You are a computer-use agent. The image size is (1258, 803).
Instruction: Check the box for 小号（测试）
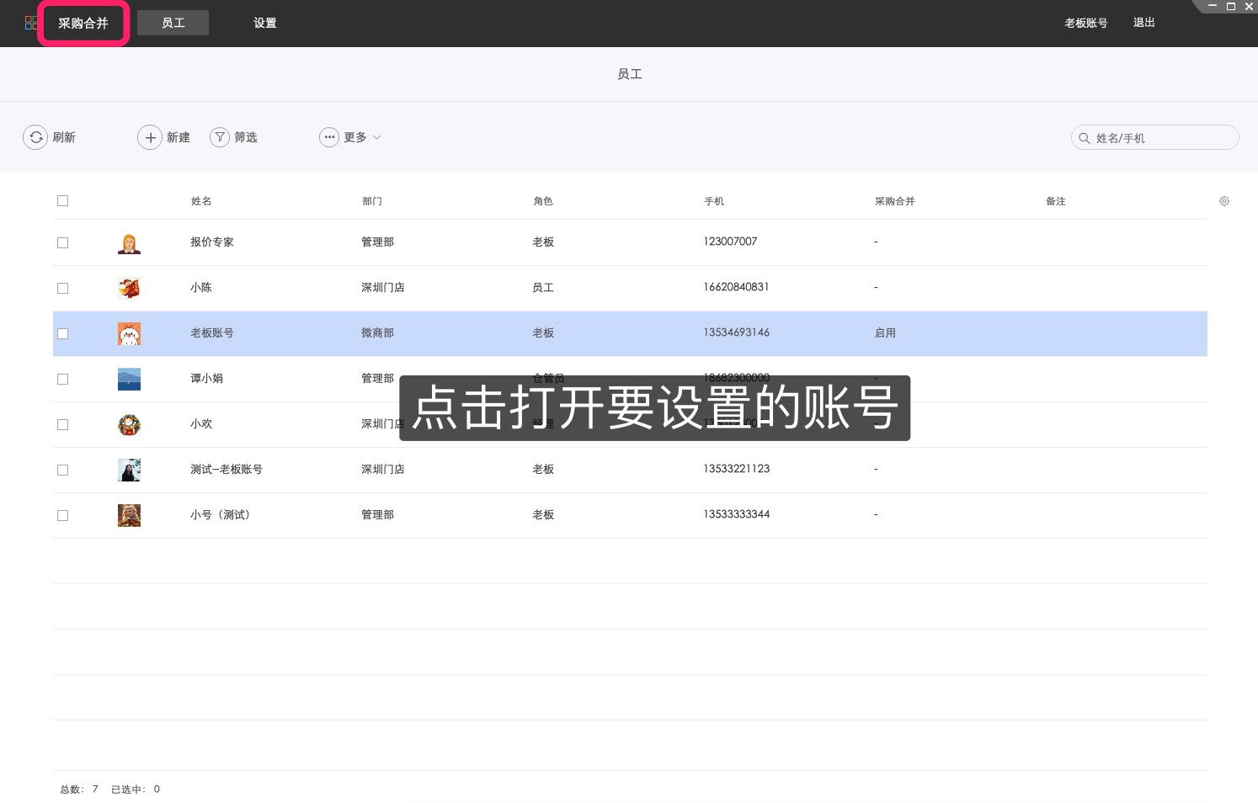[62, 515]
